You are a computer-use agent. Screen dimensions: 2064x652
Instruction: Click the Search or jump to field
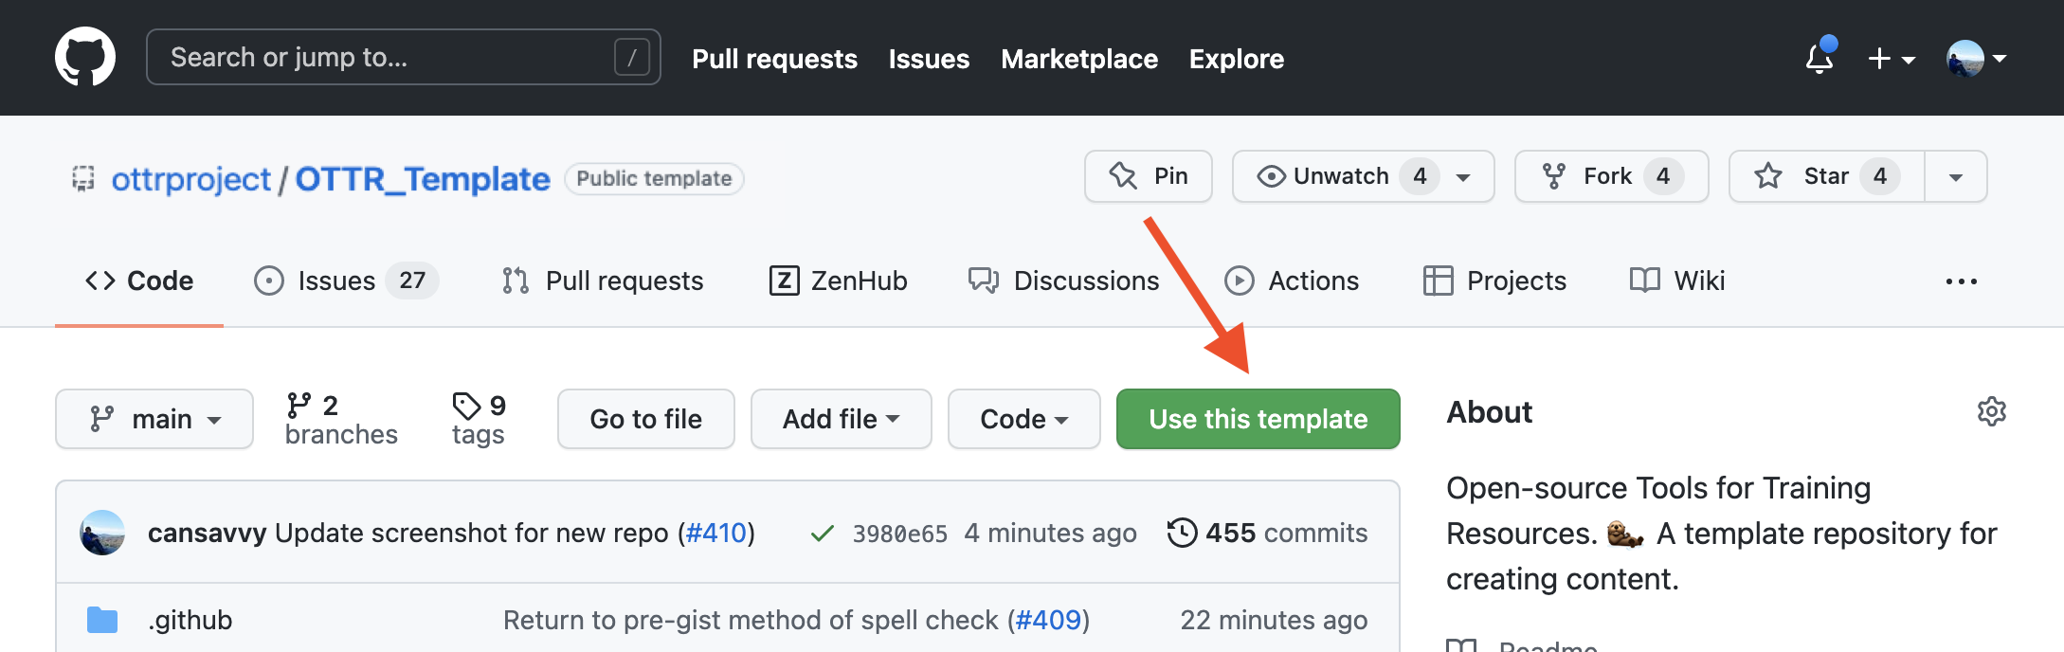coord(404,57)
